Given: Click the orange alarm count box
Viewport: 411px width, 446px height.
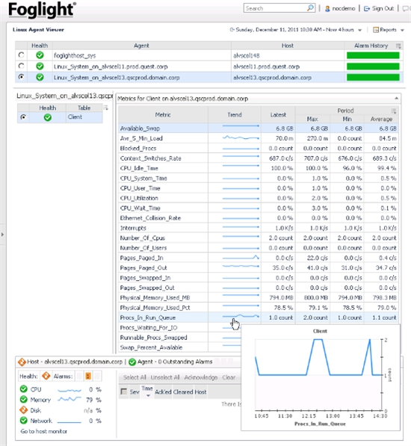Looking at the screenshot, I should 88,376.
